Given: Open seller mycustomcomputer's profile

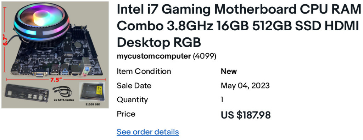Looking at the screenshot, I should coord(154,56).
